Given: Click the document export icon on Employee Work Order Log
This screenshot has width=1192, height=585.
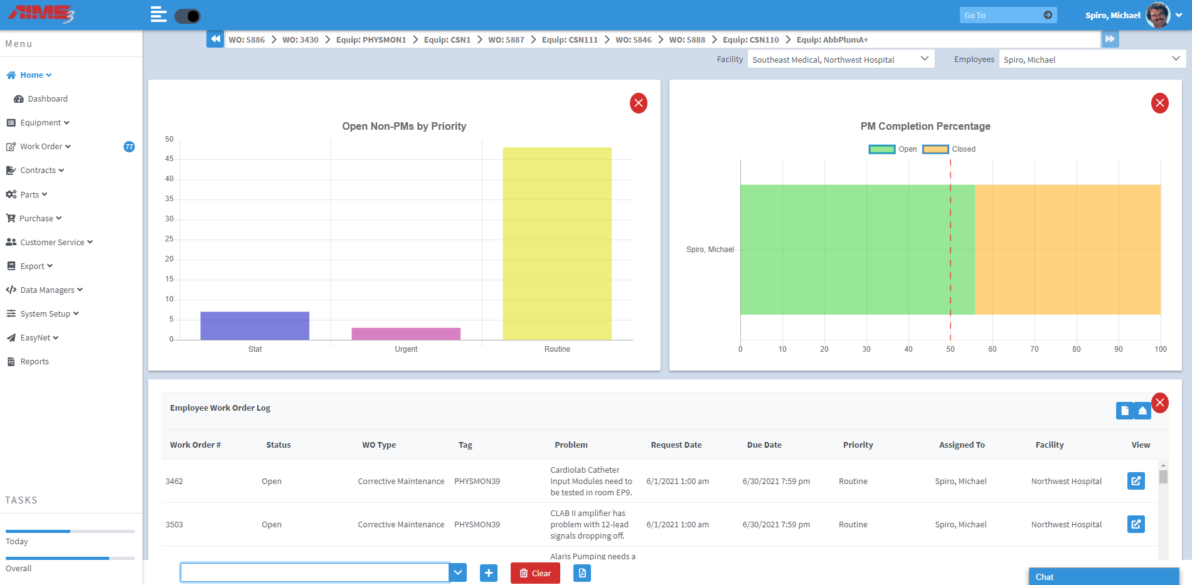Looking at the screenshot, I should [1124, 411].
